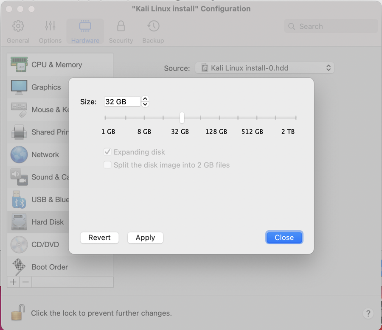Viewport: 382px width, 330px height.
Task: Select the USB & Bluetooth icon
Action: point(19,199)
